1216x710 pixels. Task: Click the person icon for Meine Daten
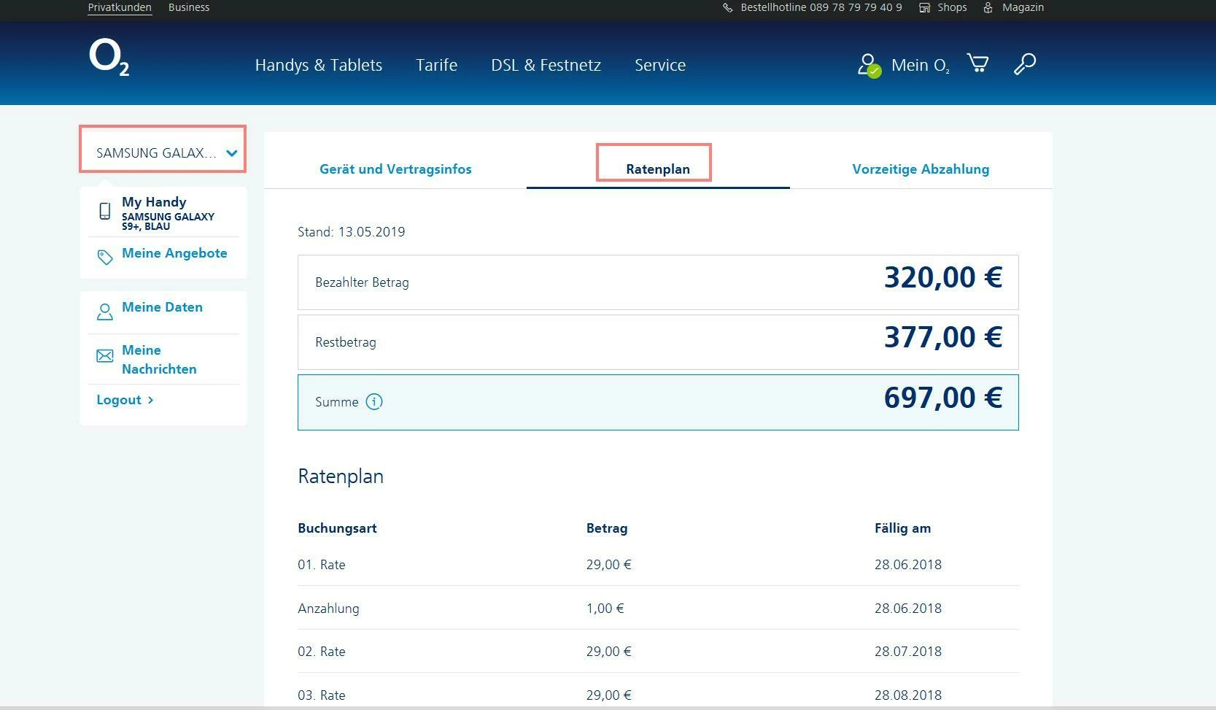click(x=105, y=312)
